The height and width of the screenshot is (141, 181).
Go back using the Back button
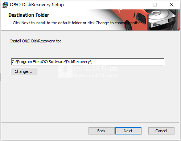click(101, 131)
